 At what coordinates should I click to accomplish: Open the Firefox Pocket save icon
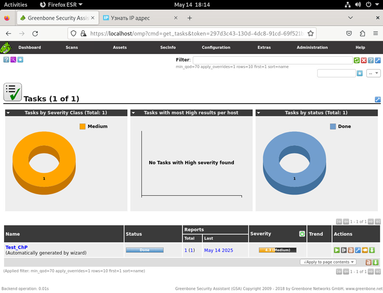[x=349, y=33]
